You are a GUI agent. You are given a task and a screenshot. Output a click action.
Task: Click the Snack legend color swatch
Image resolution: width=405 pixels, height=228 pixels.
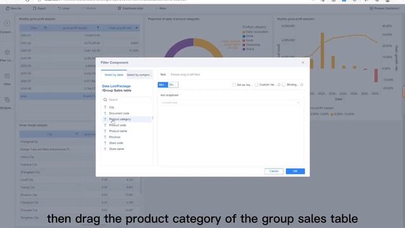(x=244, y=49)
